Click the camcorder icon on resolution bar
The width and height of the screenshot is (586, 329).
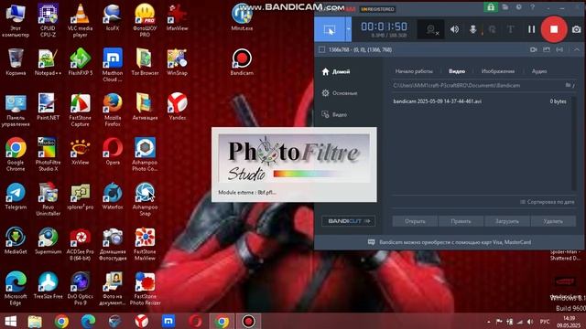tap(533, 49)
